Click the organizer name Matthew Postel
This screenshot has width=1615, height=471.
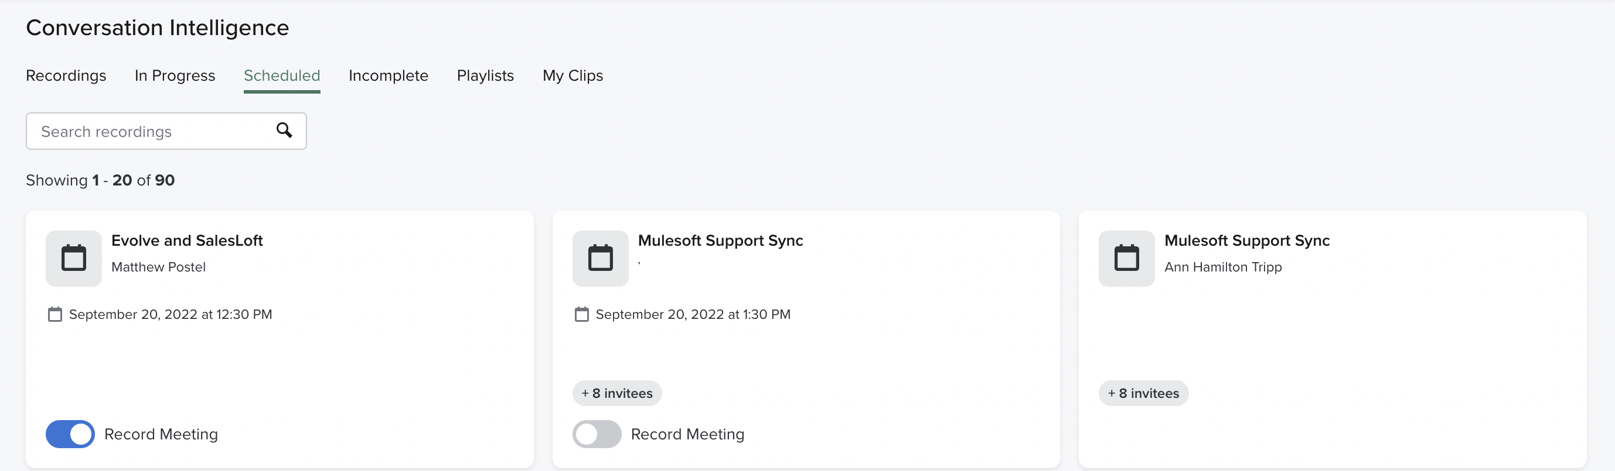(x=158, y=266)
